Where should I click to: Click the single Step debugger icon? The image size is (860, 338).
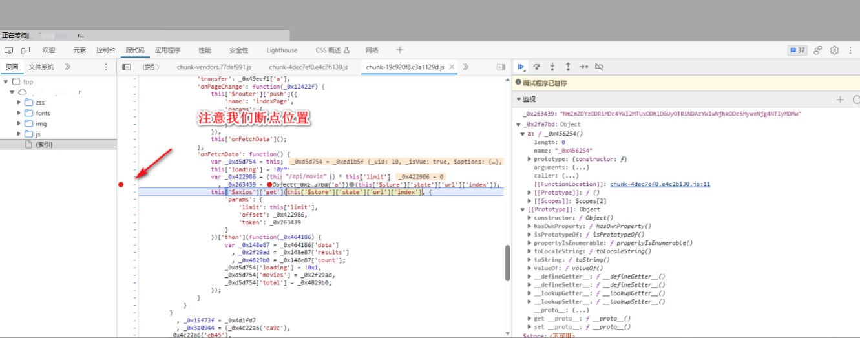tap(583, 67)
